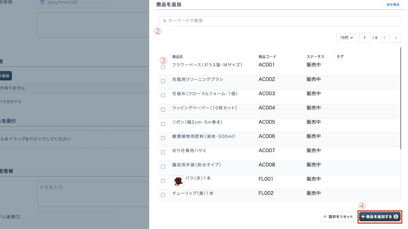Go to previous page arrow
The width and height of the screenshot is (408, 229).
[384, 38]
